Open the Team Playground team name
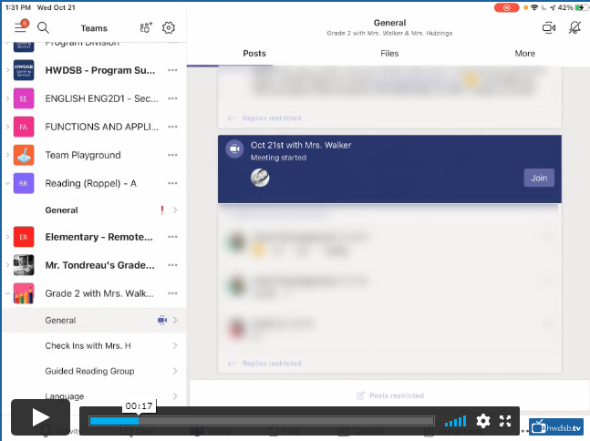This screenshot has height=441, width=590. pos(83,155)
